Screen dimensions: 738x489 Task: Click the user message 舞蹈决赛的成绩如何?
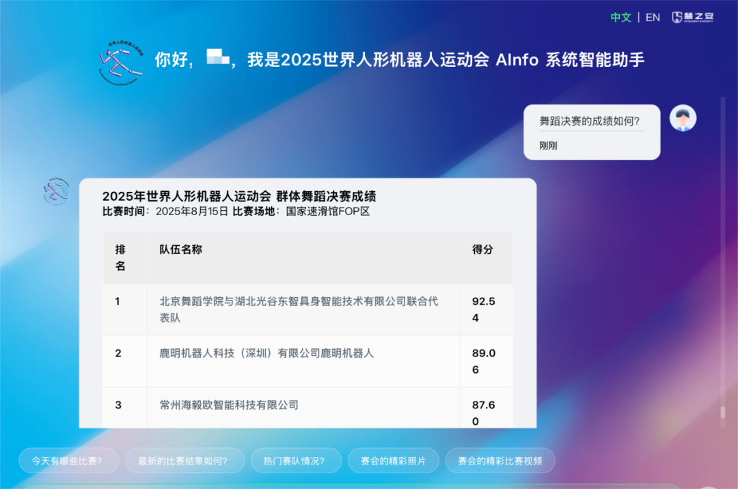(590, 122)
